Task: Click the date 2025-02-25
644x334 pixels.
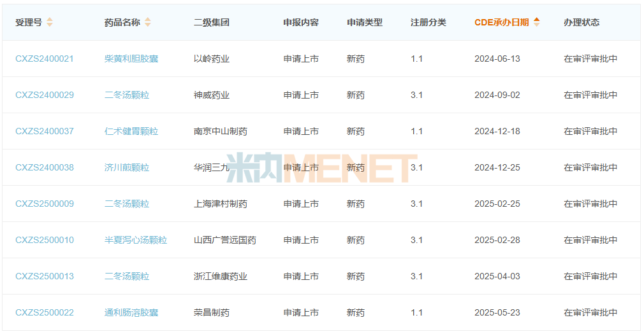Action: coord(497,204)
